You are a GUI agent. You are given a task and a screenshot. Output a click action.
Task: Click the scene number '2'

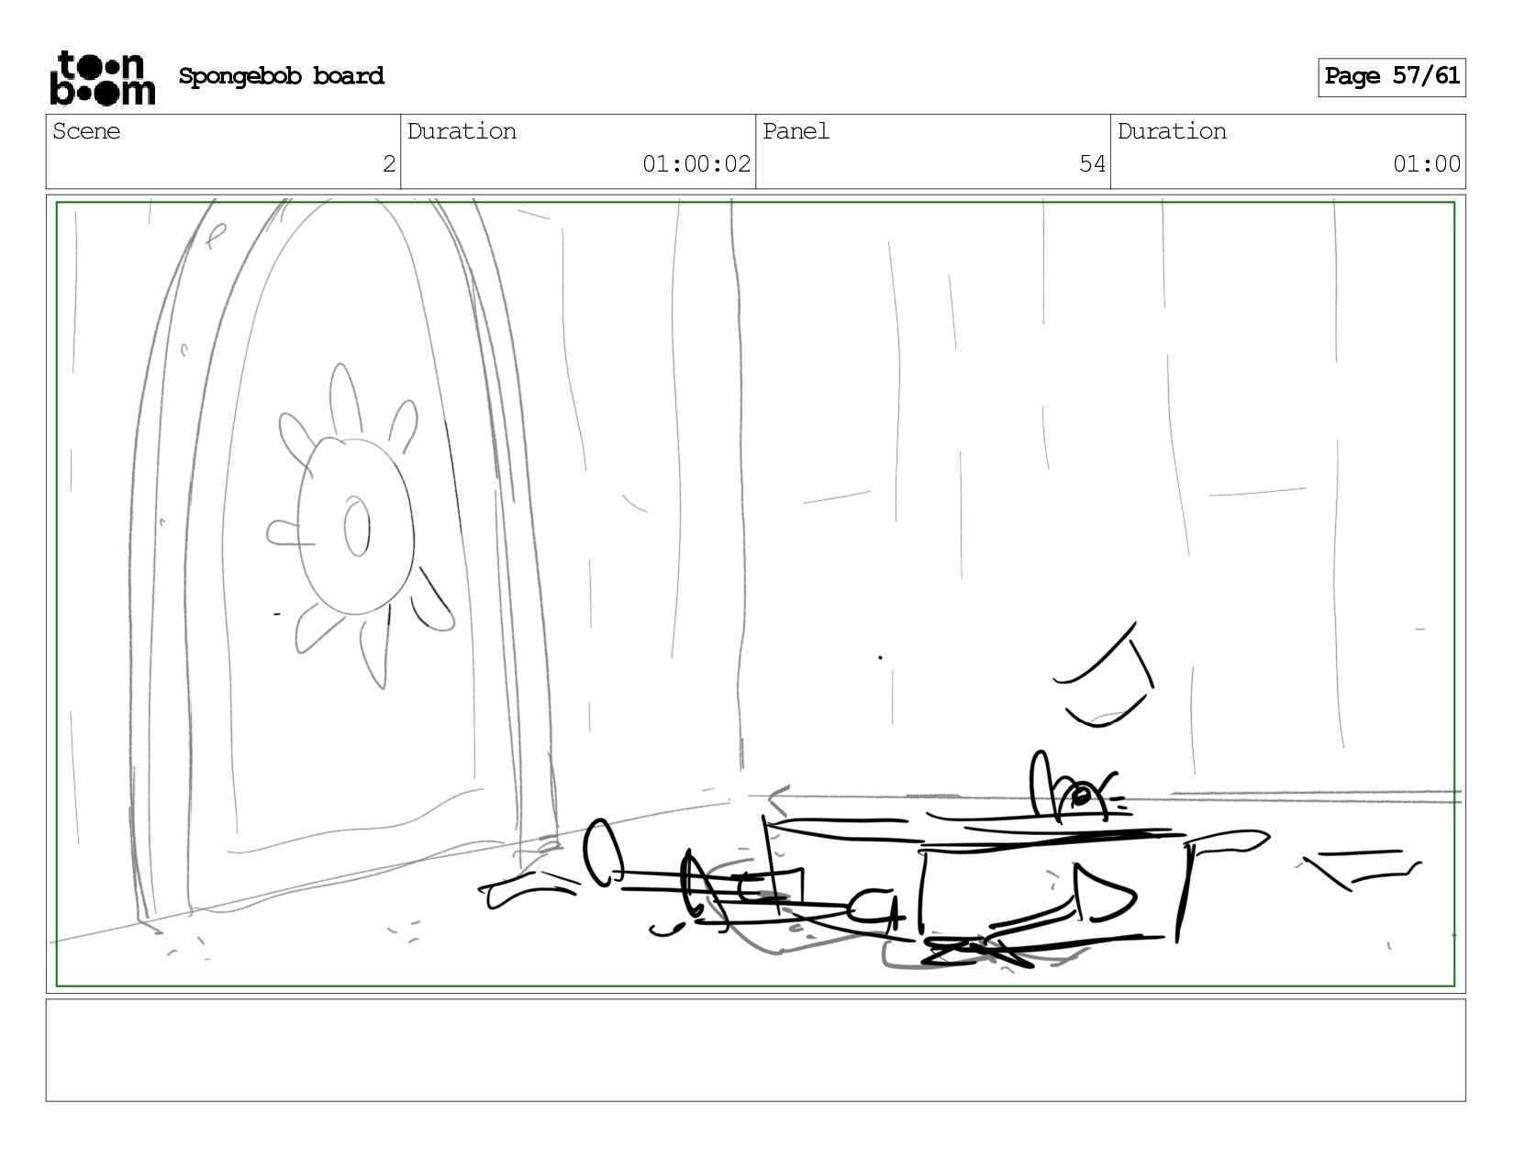pyautogui.click(x=389, y=164)
